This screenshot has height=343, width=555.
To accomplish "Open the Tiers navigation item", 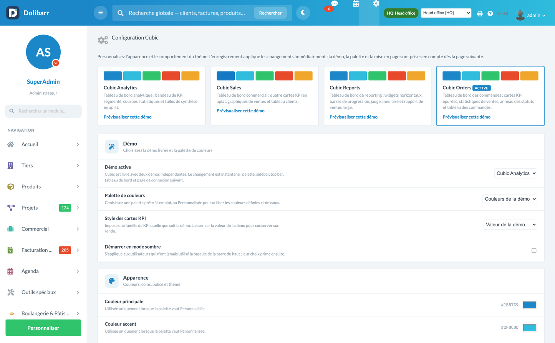I will 43,165.
